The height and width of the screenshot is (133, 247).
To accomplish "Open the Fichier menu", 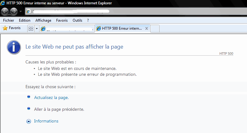I will coord(9,20).
